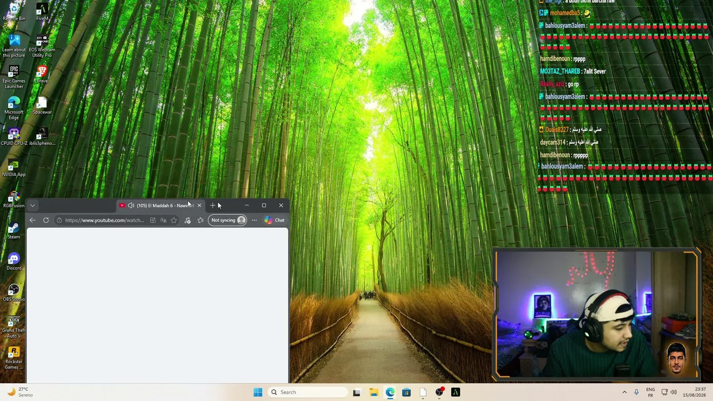Viewport: 713px width, 401px height.
Task: Open the OBS Studio desktop shortcut
Action: click(x=14, y=292)
